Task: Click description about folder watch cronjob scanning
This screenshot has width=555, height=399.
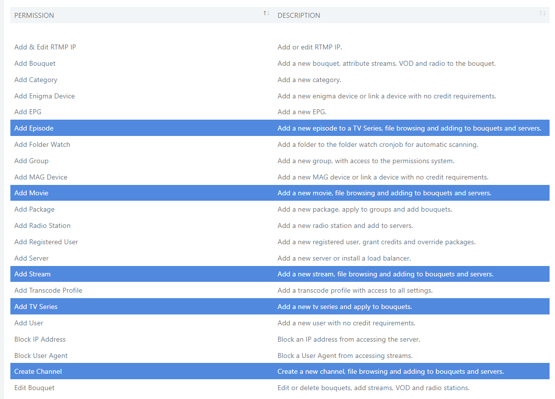Action: [x=378, y=144]
